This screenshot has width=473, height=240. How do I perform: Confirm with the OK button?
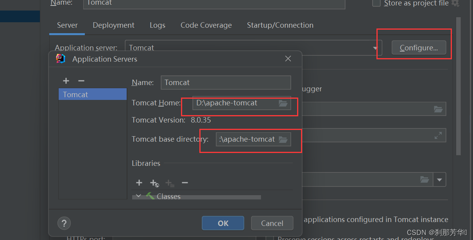pyautogui.click(x=223, y=223)
